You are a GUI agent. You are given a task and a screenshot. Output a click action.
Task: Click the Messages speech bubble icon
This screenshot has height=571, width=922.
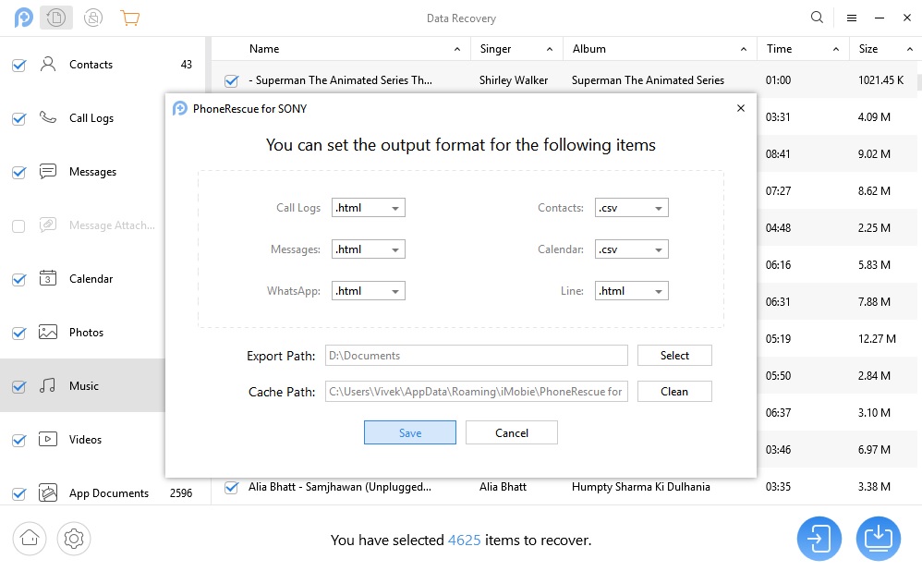tap(48, 171)
